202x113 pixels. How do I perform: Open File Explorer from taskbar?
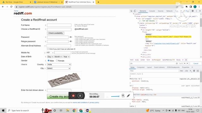[68, 110]
